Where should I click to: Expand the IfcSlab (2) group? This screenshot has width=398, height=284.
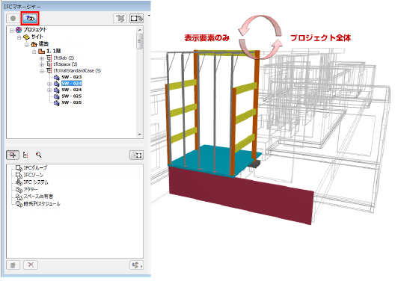point(42,58)
